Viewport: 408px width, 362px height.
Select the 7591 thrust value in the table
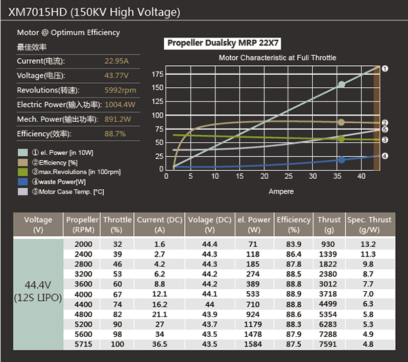(328, 345)
